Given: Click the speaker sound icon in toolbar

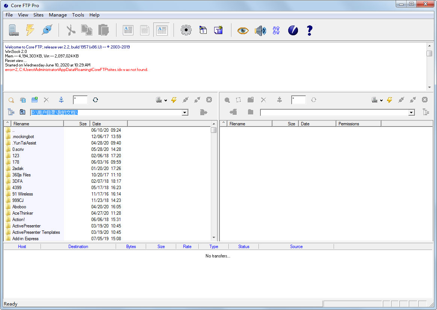Looking at the screenshot, I should coord(260,30).
